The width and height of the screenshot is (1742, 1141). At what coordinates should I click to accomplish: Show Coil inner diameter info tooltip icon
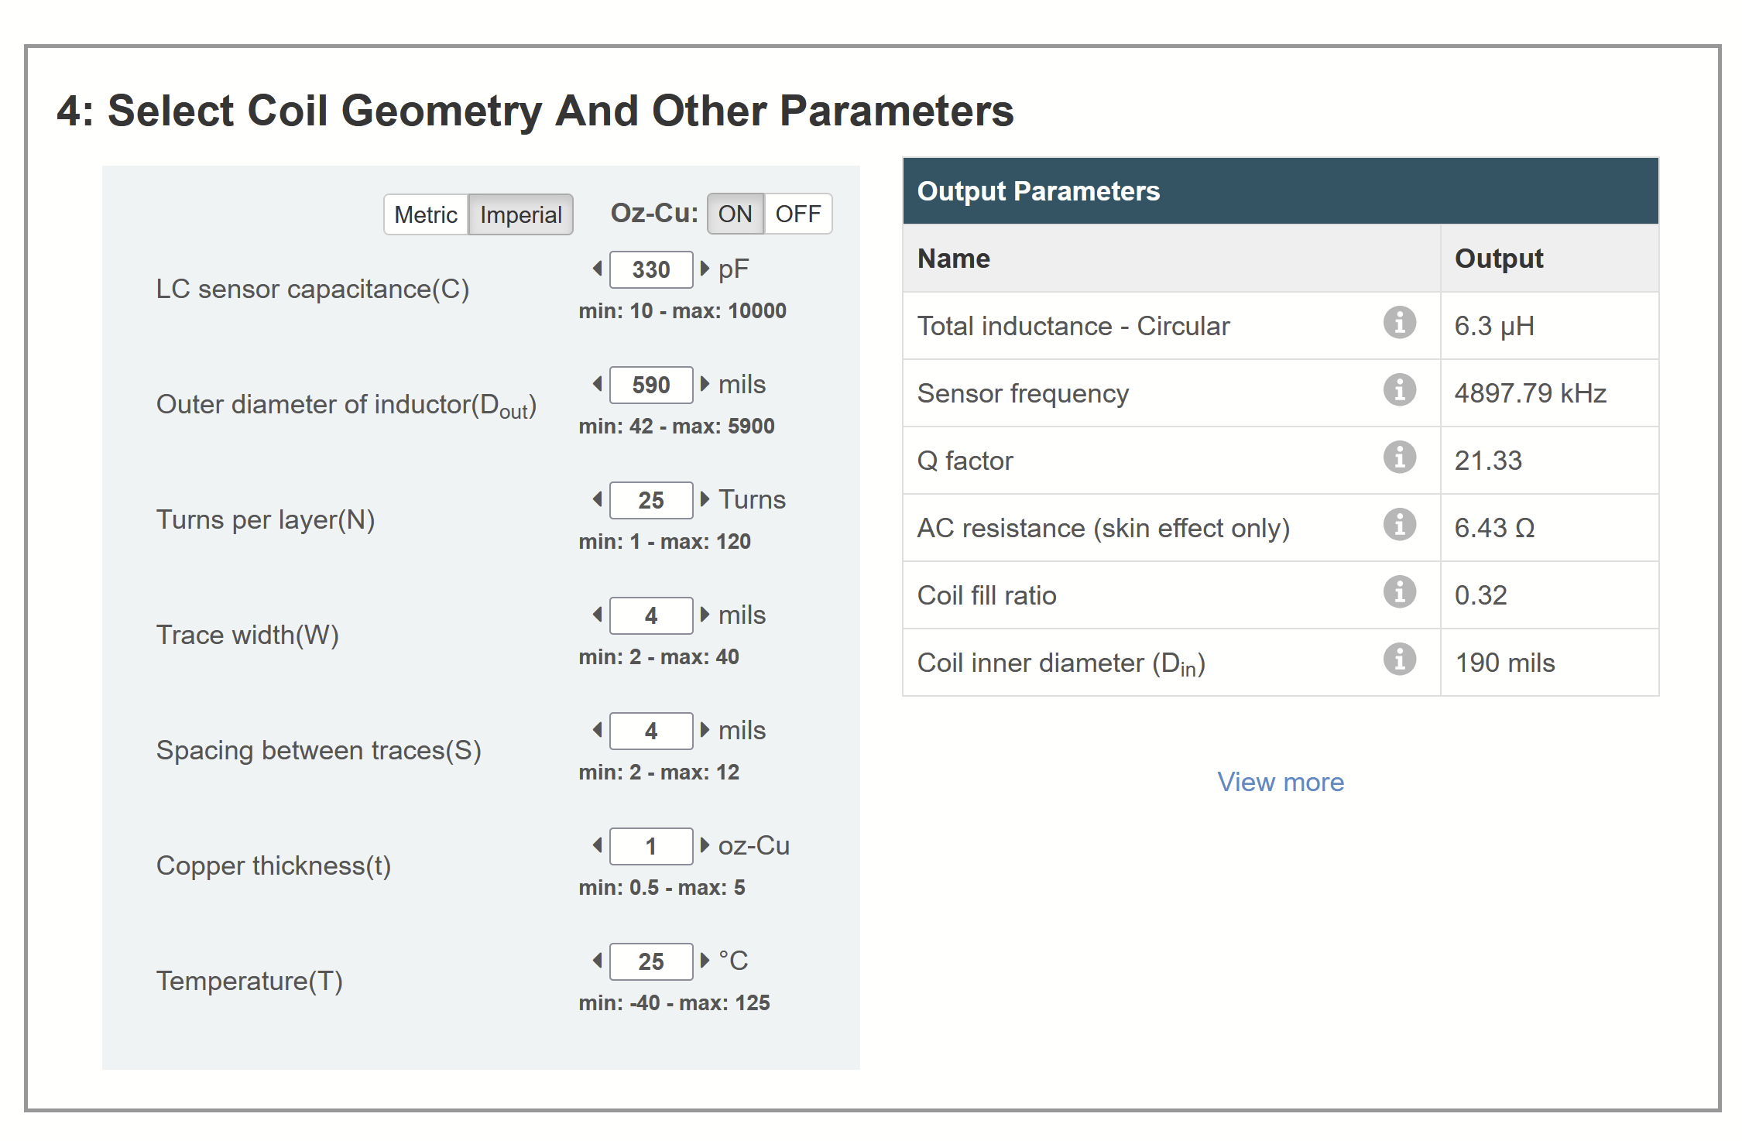tap(1399, 660)
